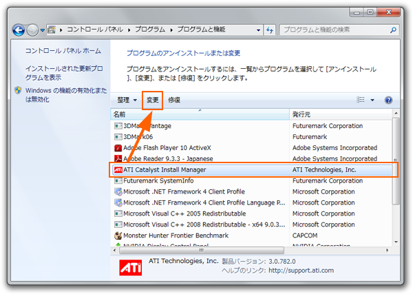Select Adobe Flash Player 10 ActiveX

[251, 148]
